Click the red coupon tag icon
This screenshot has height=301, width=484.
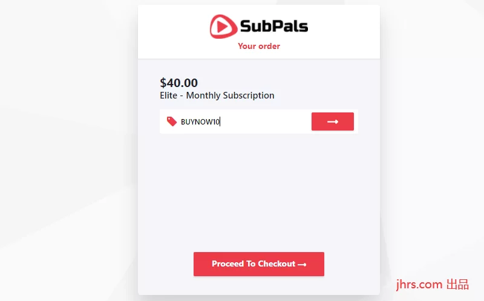pos(172,121)
